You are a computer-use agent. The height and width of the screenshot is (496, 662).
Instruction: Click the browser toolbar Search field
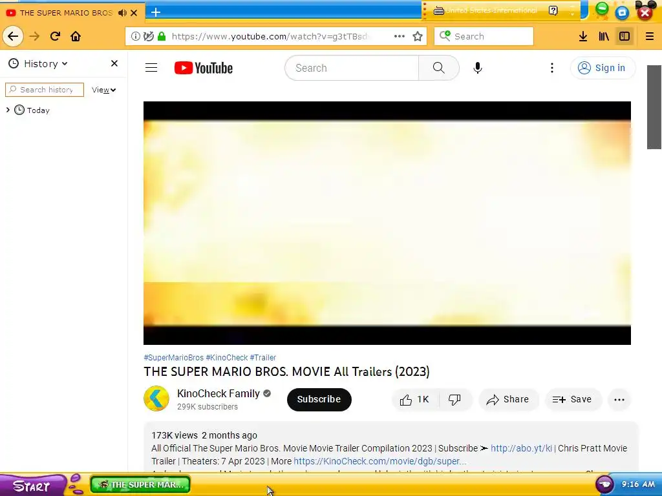(x=484, y=36)
